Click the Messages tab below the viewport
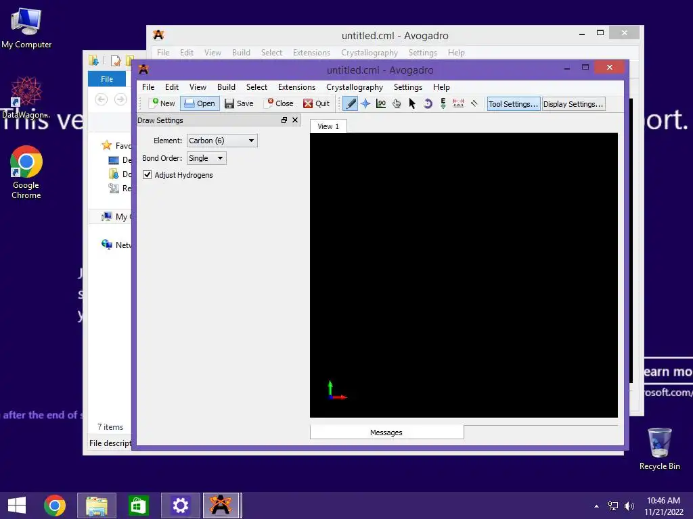Viewport: 693px width, 519px height. pos(386,432)
